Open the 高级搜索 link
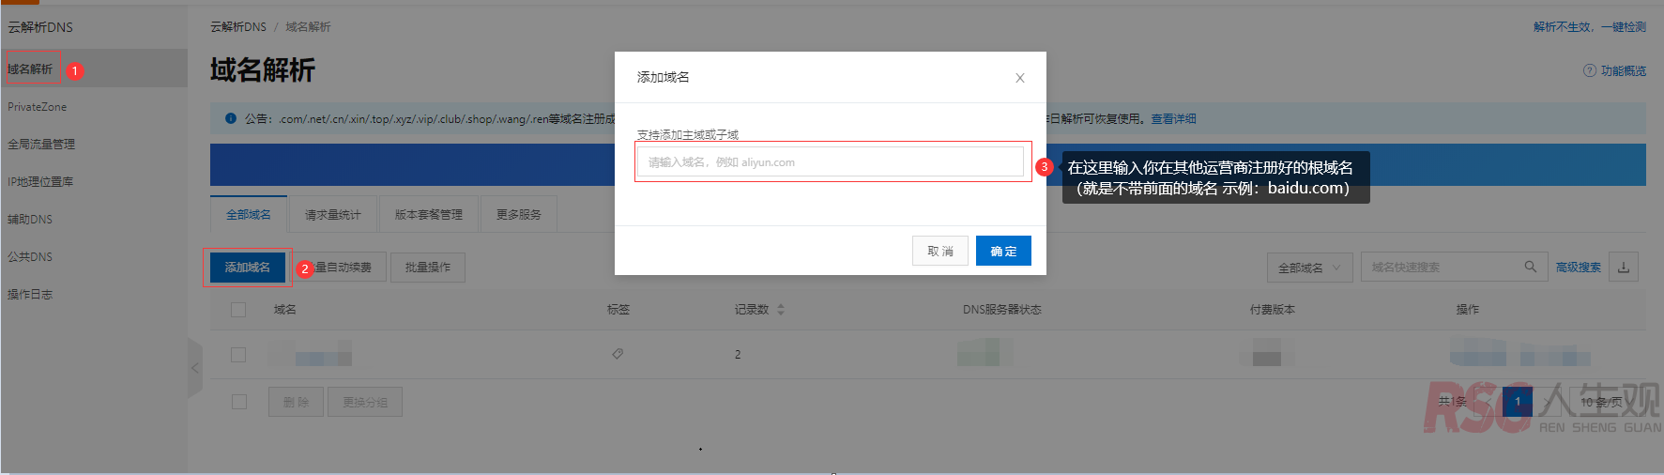 (x=1579, y=268)
